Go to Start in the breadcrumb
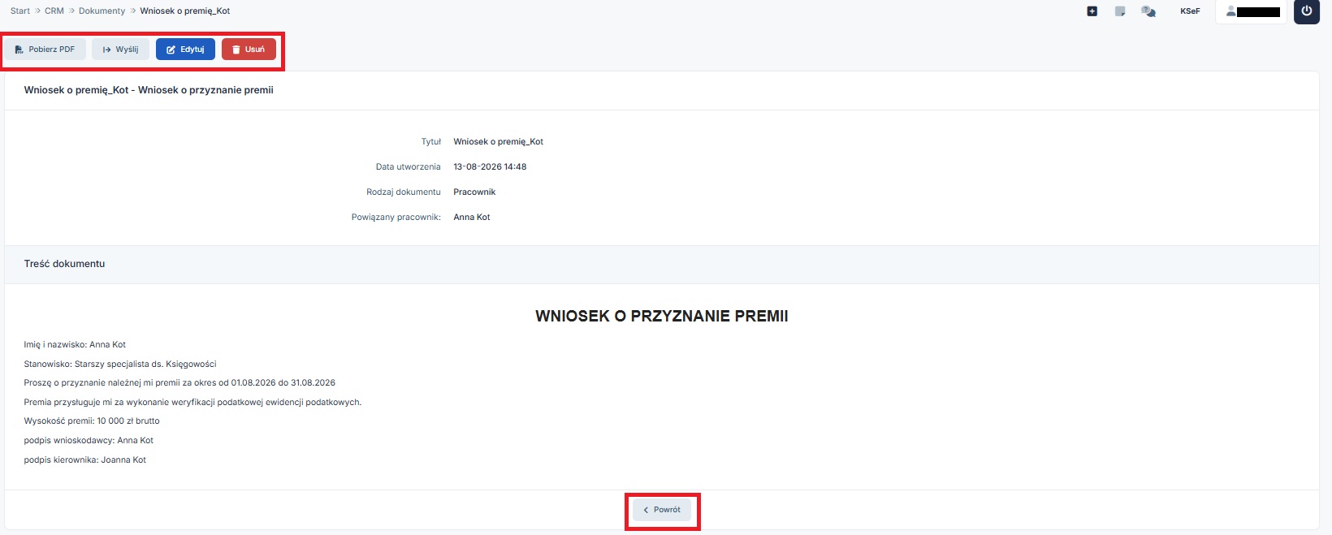The width and height of the screenshot is (1332, 535). (20, 11)
